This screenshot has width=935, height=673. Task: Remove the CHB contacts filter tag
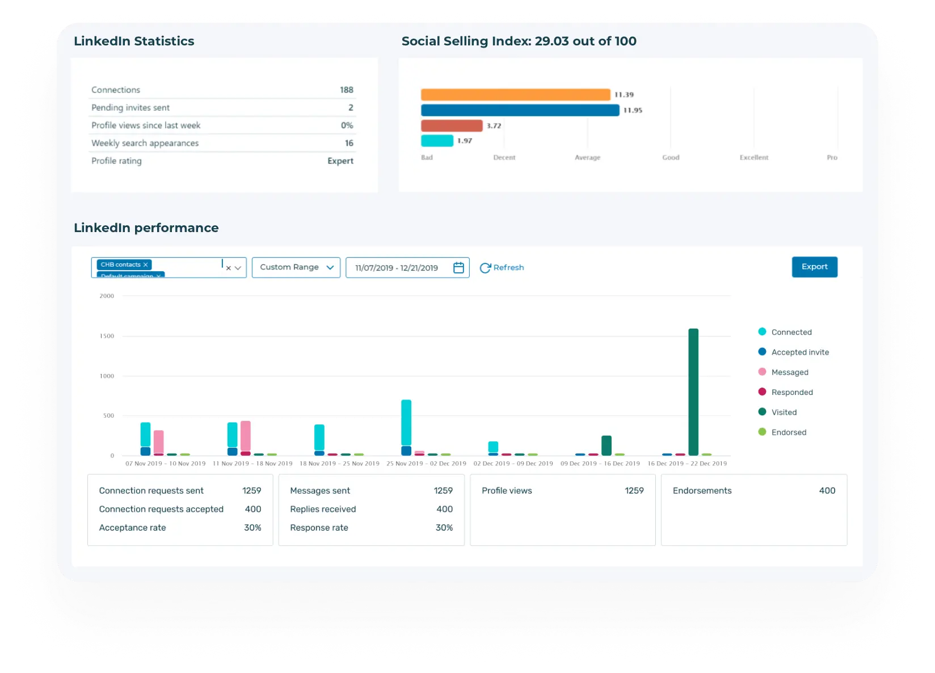click(145, 264)
